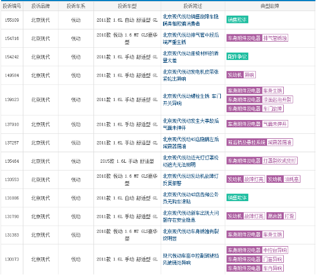This screenshot has width=316, height=275.
Task: Click the 灯罩裂纹或变形 fault tag
Action: click(262, 161)
